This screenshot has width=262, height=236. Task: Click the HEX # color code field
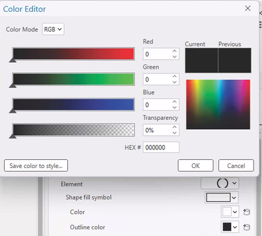[161, 147]
